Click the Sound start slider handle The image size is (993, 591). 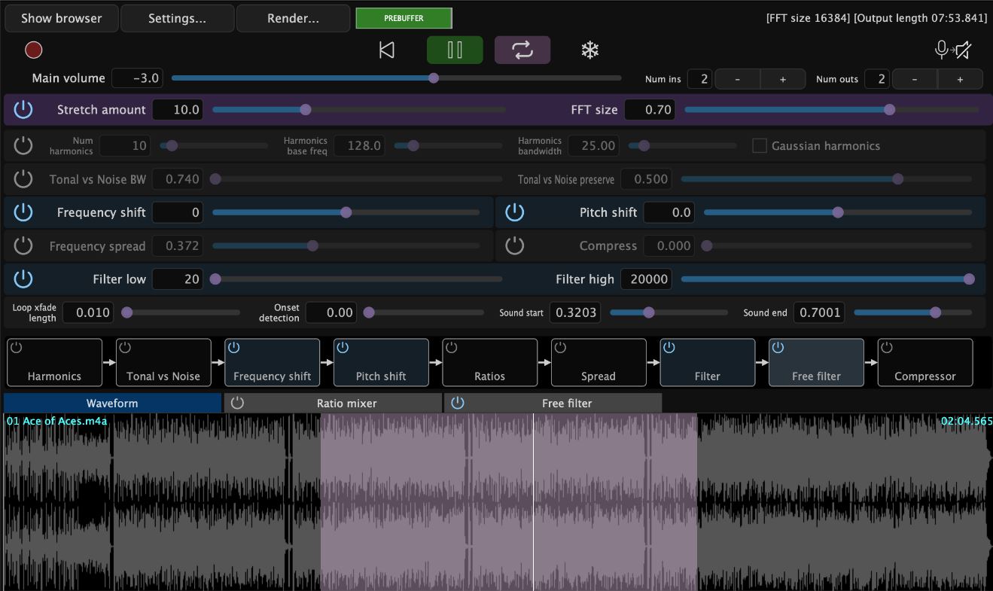tap(649, 312)
